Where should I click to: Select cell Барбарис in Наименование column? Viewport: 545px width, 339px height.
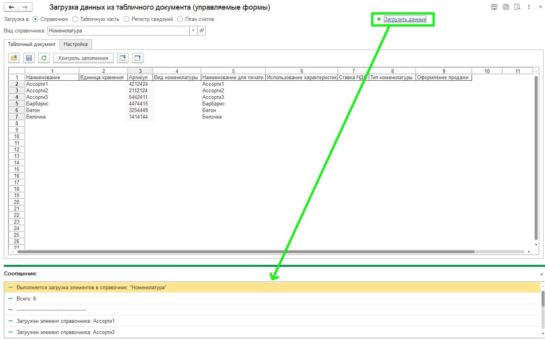click(x=52, y=104)
